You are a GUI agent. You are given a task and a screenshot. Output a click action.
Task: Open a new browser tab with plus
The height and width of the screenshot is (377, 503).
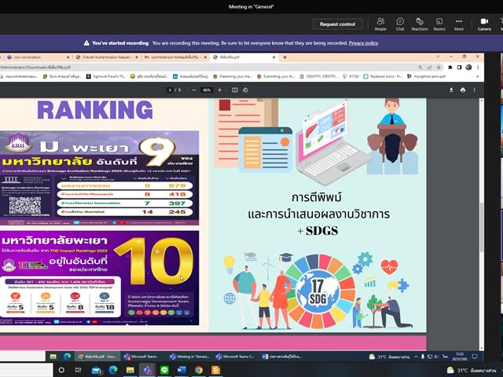(x=285, y=57)
